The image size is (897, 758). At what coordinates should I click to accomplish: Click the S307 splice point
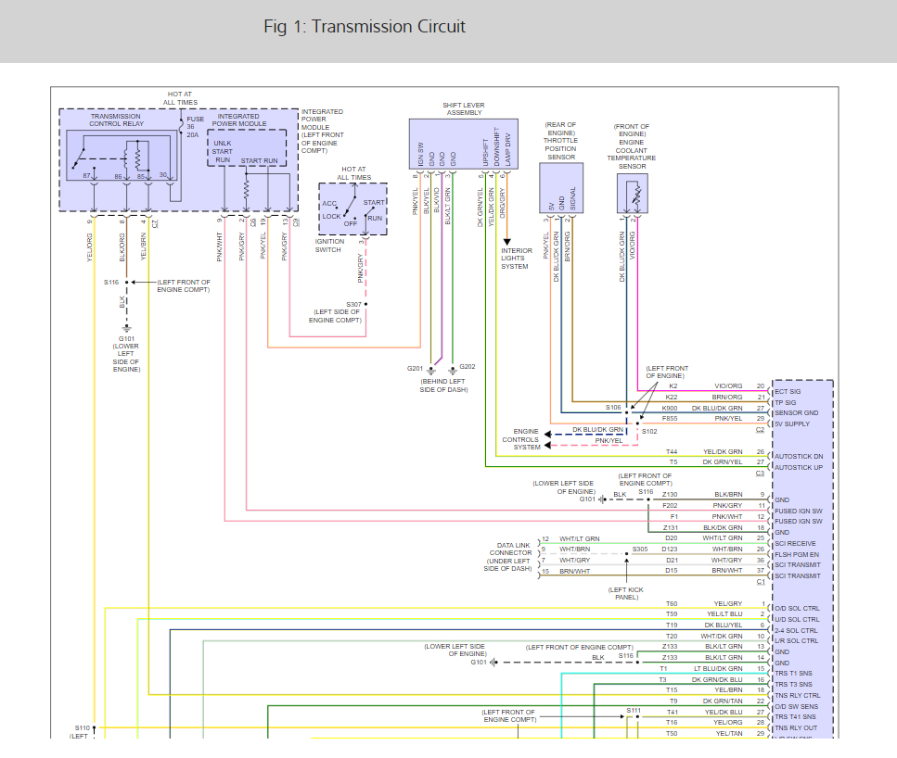tap(365, 304)
